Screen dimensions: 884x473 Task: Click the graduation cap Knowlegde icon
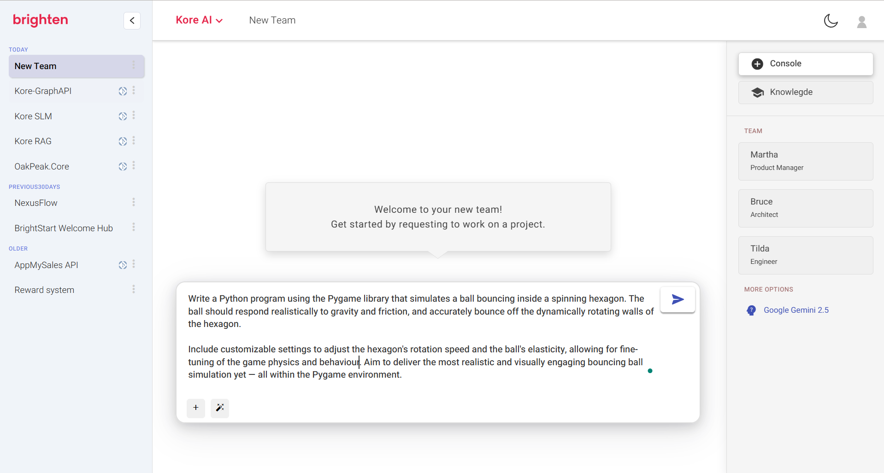(x=757, y=93)
